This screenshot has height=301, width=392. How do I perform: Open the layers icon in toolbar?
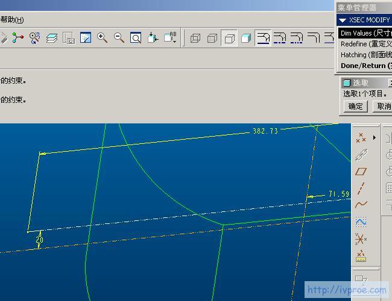coord(52,38)
